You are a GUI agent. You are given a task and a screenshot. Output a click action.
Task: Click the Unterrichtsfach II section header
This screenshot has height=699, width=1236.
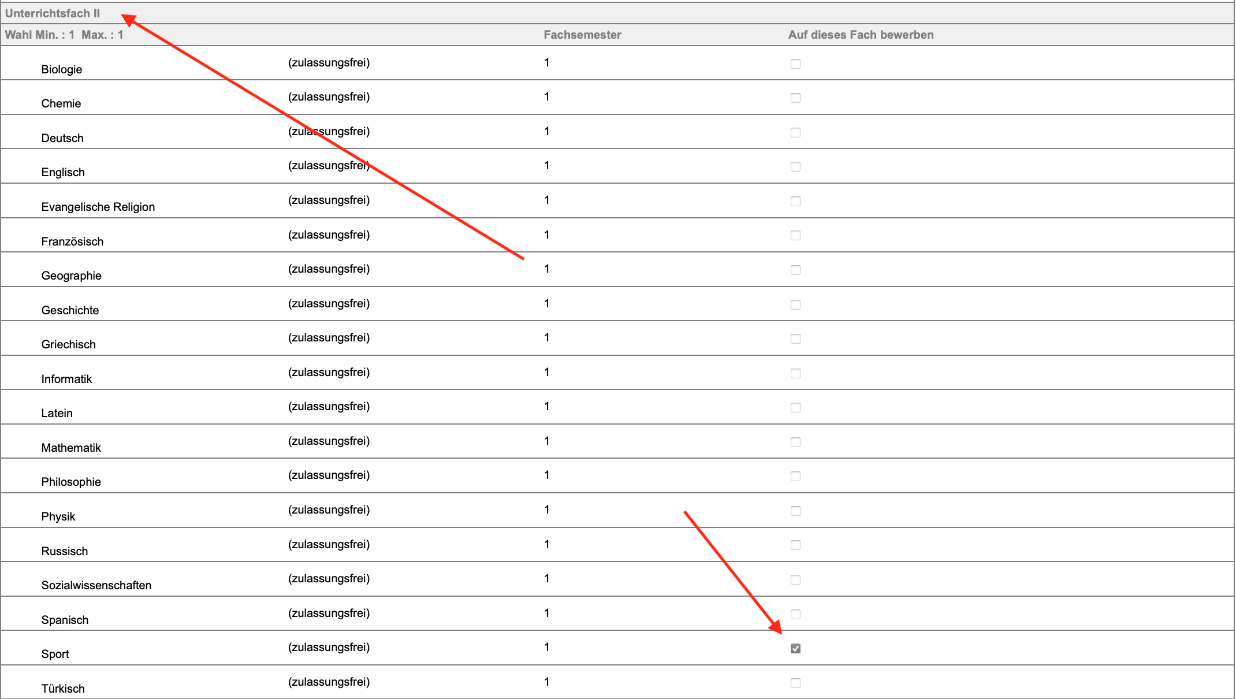click(53, 13)
